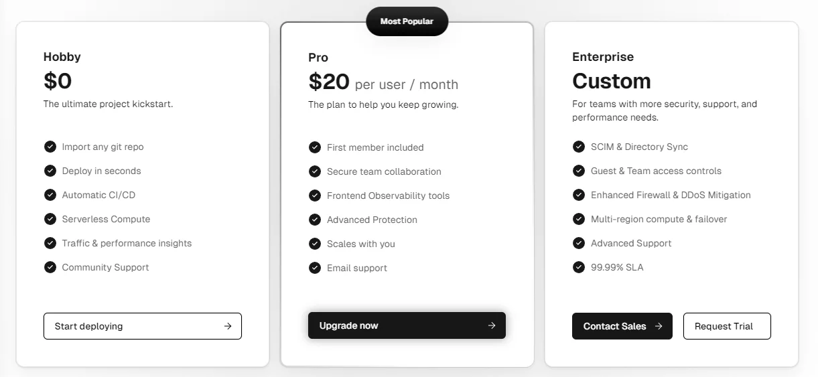
Task: Click checkmark icon beside Community Support
Action: click(x=50, y=267)
